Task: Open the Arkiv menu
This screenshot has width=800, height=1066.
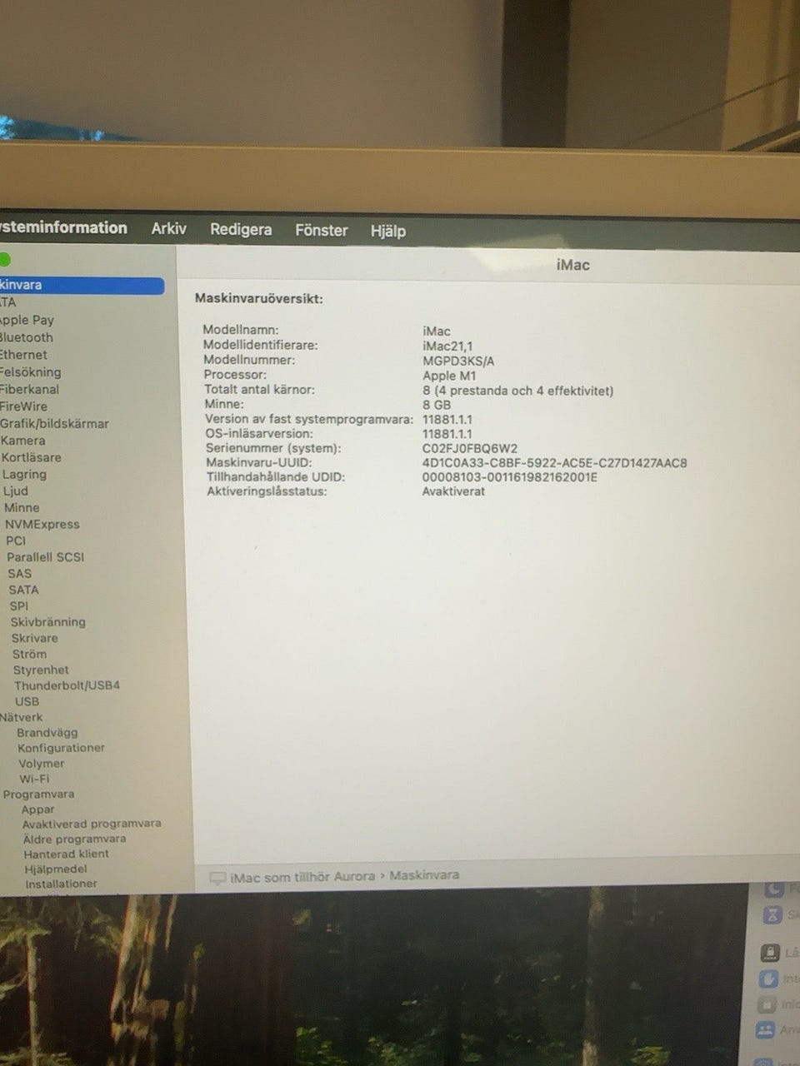Action: (x=168, y=228)
